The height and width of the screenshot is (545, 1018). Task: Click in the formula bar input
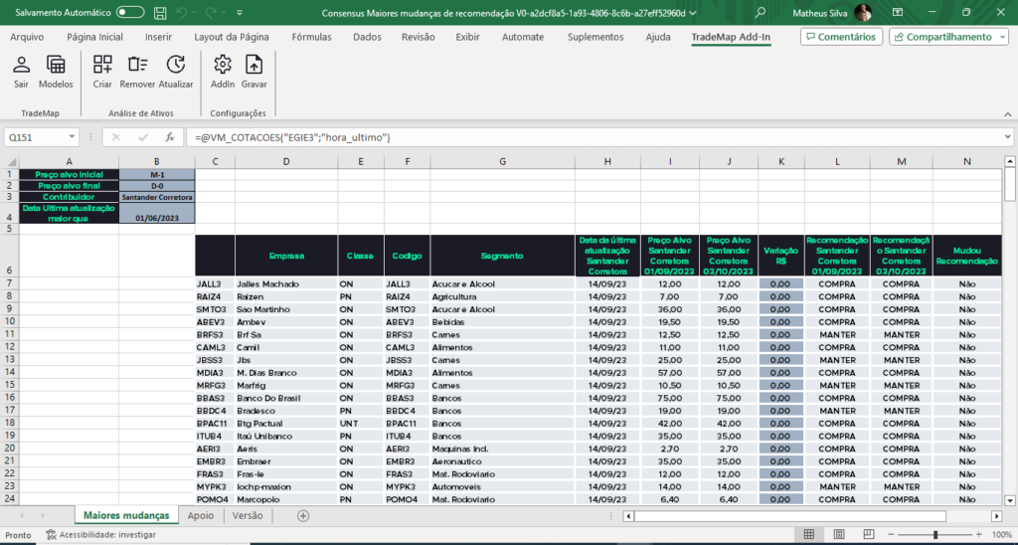(594, 137)
